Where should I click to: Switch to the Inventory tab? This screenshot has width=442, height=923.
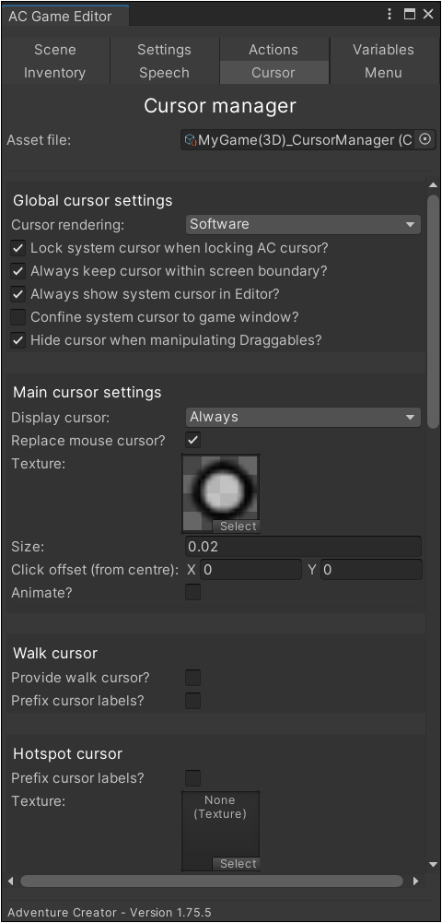tap(54, 73)
